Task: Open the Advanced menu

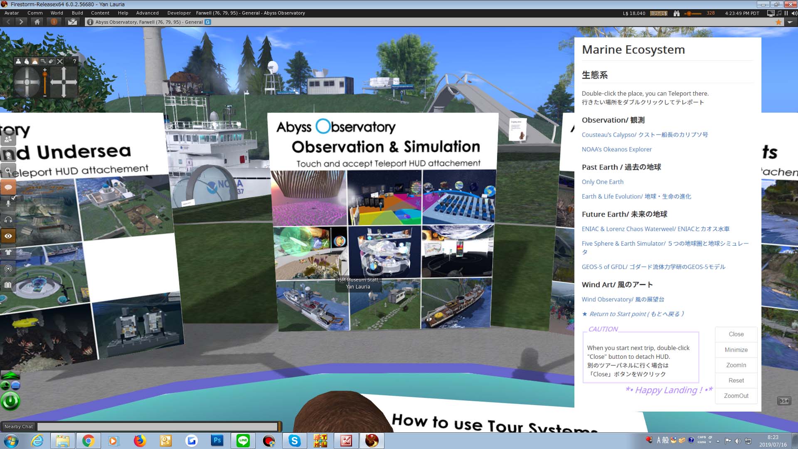Action: [x=148, y=13]
